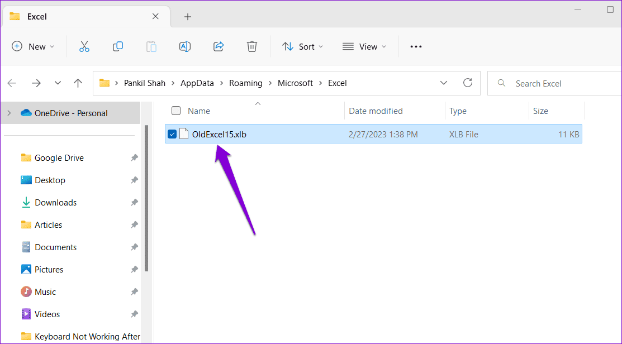Click the pin icon beside Music

(x=135, y=292)
